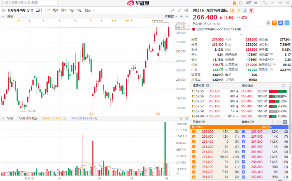Click orange 买 buy button

tap(274, 23)
